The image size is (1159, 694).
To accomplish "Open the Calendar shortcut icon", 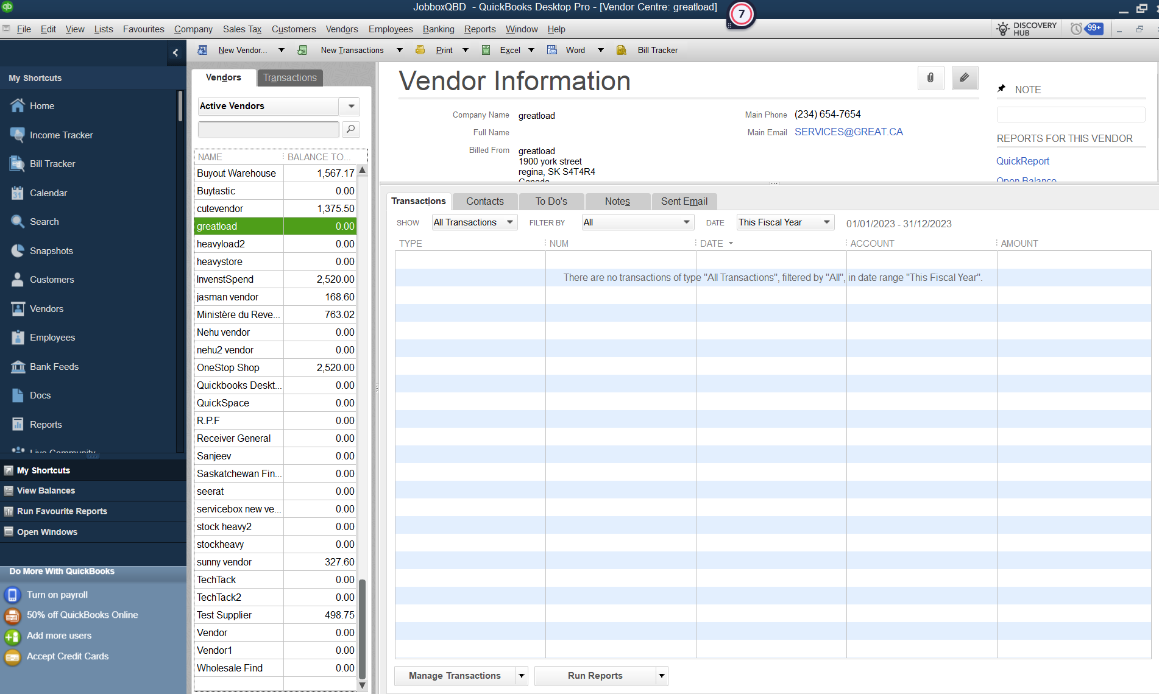I will [18, 193].
